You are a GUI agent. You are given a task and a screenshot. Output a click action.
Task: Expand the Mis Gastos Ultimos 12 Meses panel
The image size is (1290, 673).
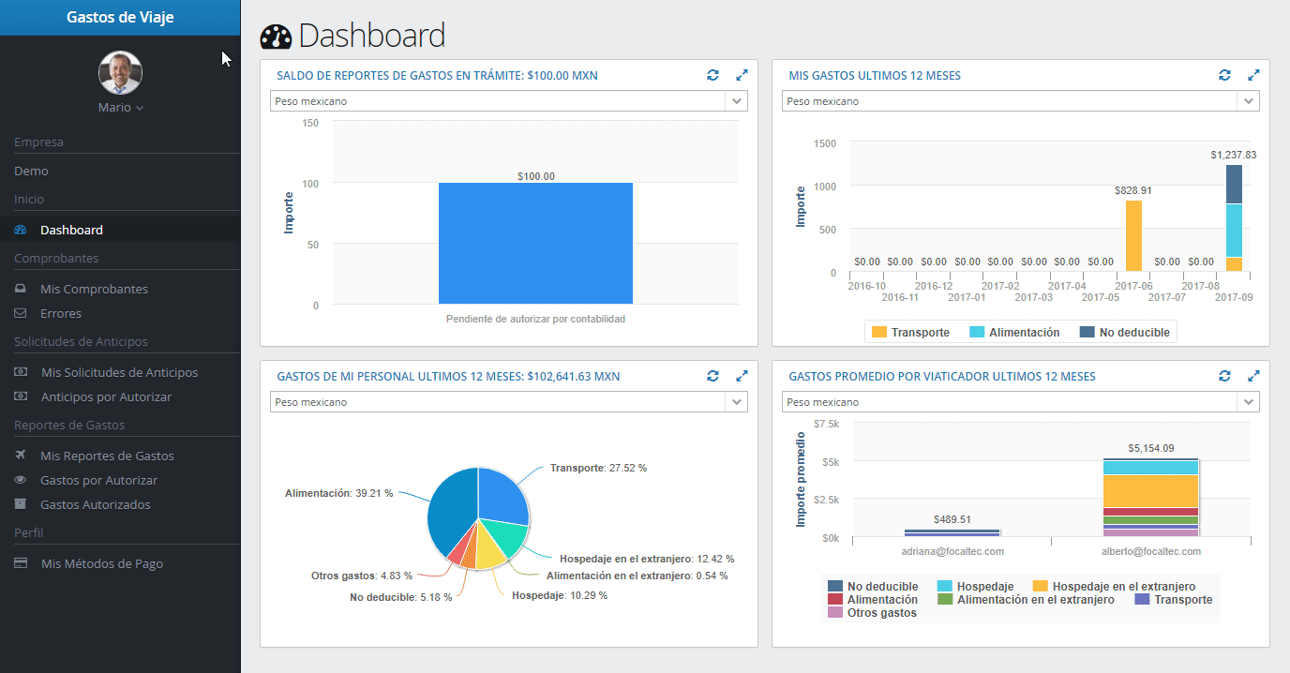(1254, 75)
